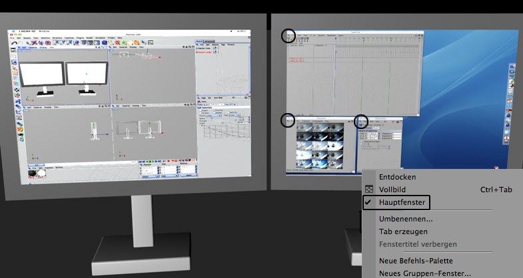Click the greyed Fenstertitel verbergen entry
523x278 pixels.
418,244
